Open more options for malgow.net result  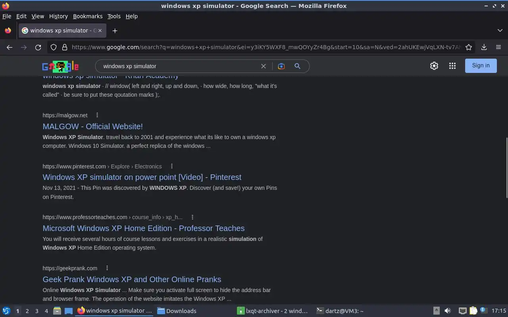click(97, 115)
